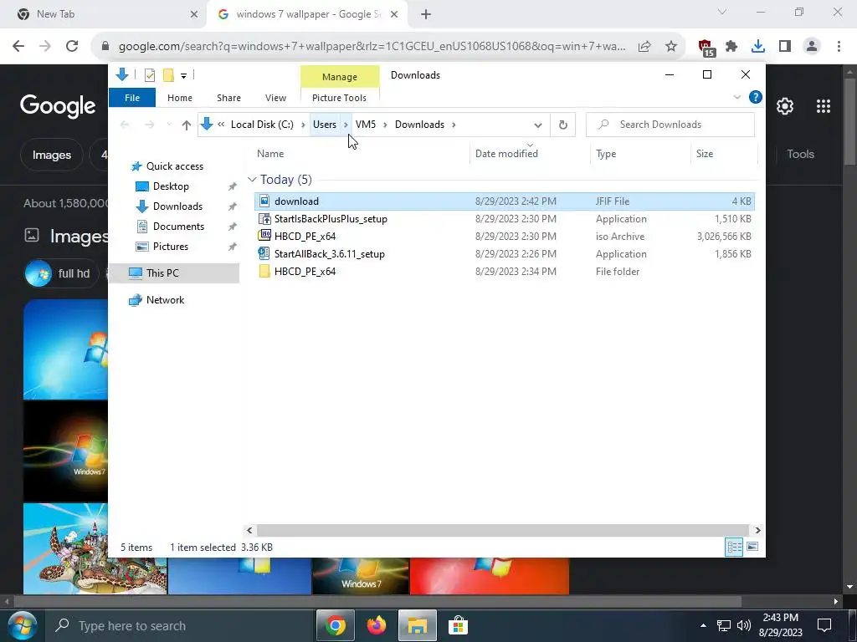Bookmark this page with the star icon

tap(671, 47)
